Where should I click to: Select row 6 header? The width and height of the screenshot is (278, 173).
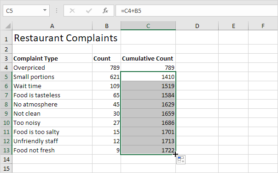pyautogui.click(x=6, y=86)
